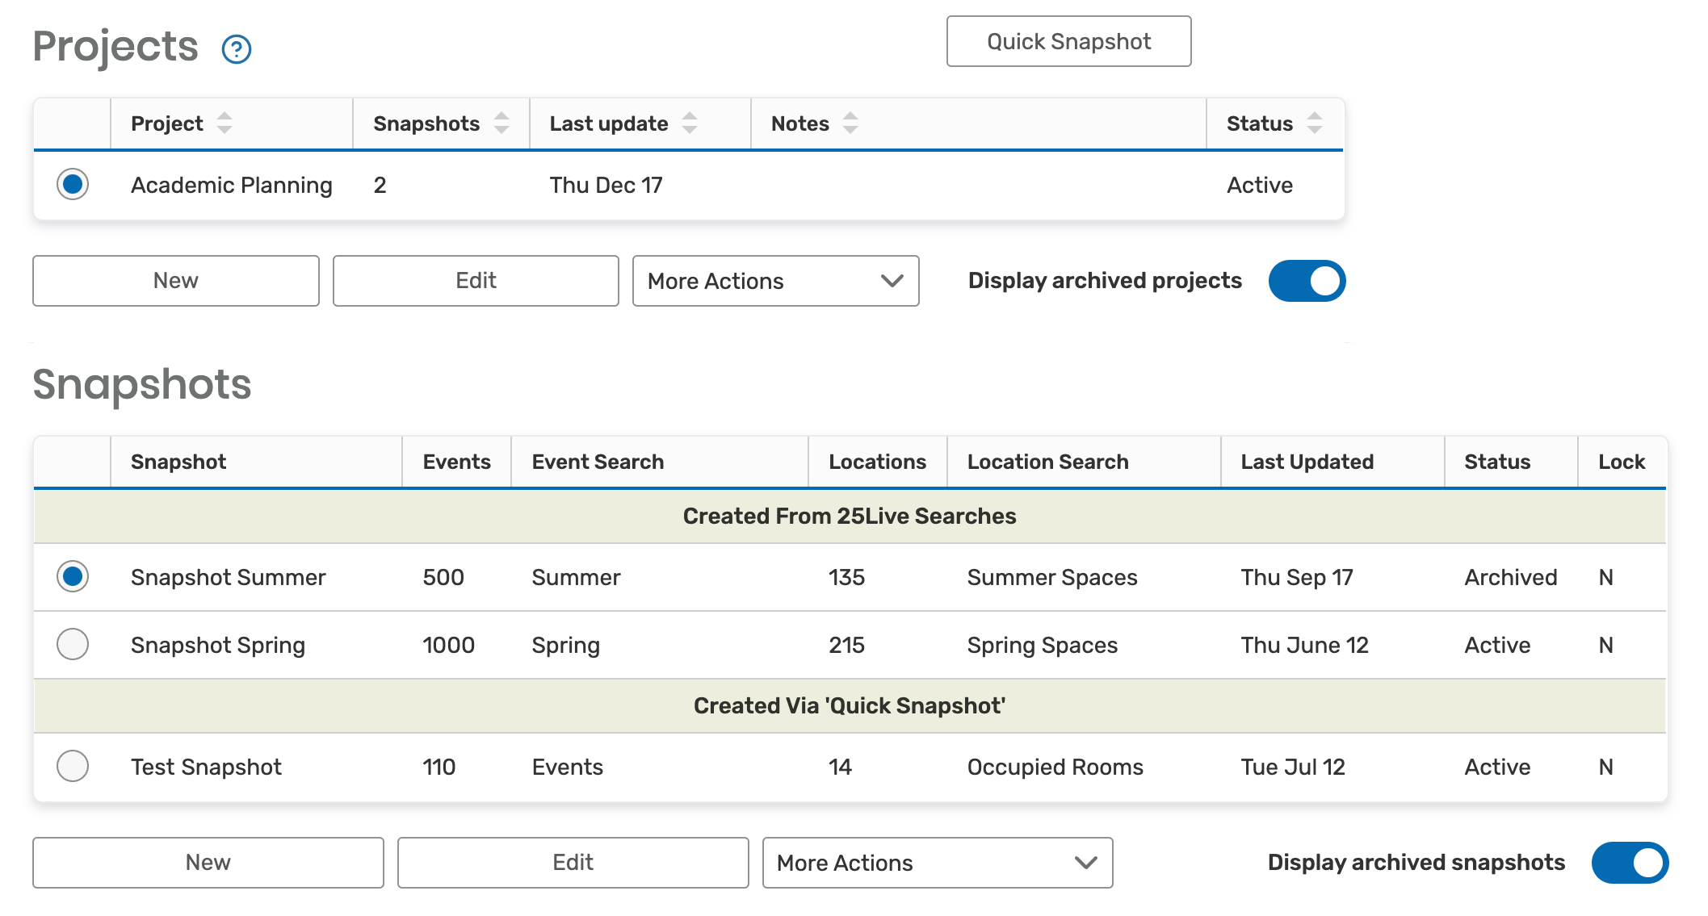Click New button under Projects table
This screenshot has width=1708, height=916.
click(176, 281)
